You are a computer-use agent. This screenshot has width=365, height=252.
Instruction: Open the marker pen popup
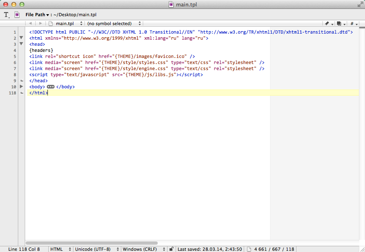click(x=329, y=23)
